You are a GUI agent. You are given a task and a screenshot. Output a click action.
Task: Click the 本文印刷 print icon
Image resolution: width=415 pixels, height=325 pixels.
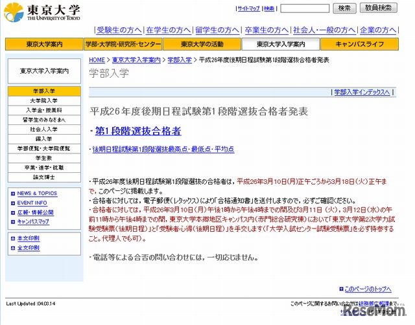(13, 239)
